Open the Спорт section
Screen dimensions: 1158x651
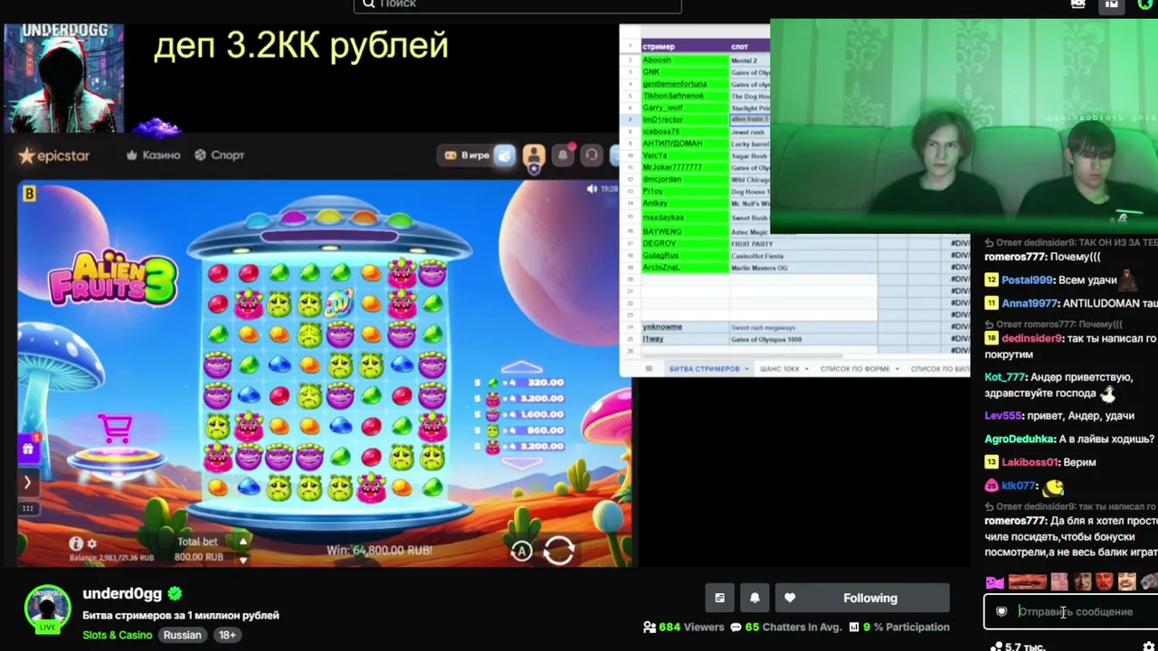220,156
